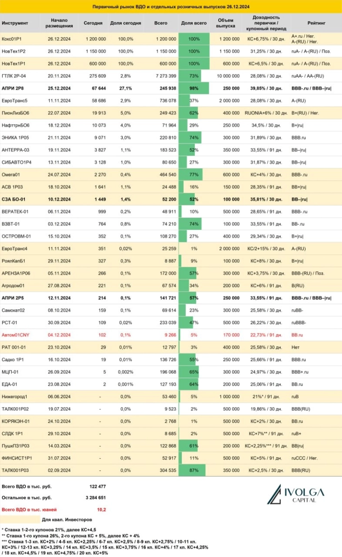
Task: Click the yellow qualified investors legend swatch
Action: (x=20, y=519)
